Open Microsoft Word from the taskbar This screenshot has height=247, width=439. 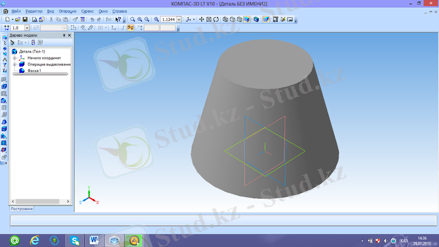point(94,240)
